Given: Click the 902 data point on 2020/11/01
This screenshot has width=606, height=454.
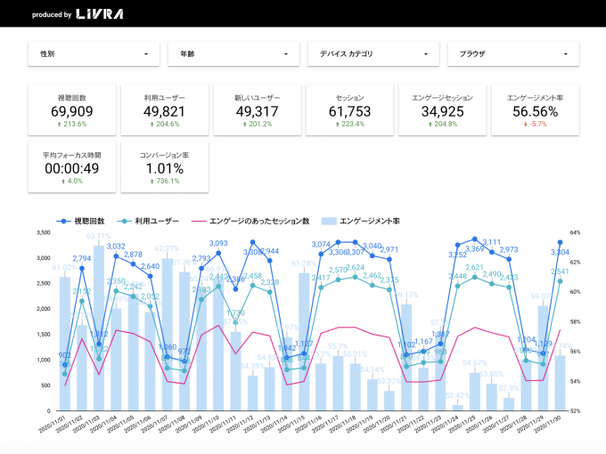Looking at the screenshot, I should [64, 365].
